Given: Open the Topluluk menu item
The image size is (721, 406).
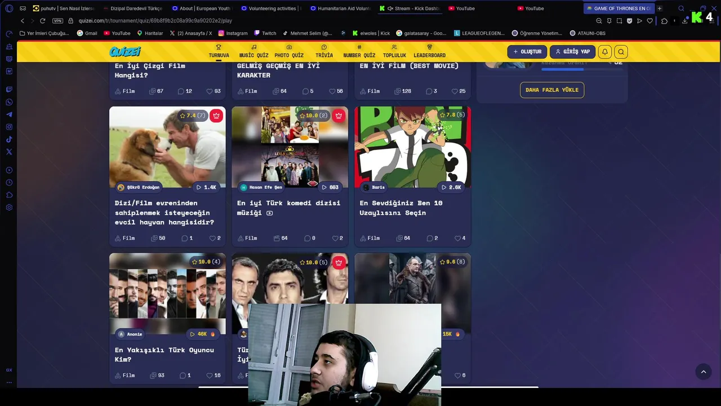Looking at the screenshot, I should click(394, 51).
